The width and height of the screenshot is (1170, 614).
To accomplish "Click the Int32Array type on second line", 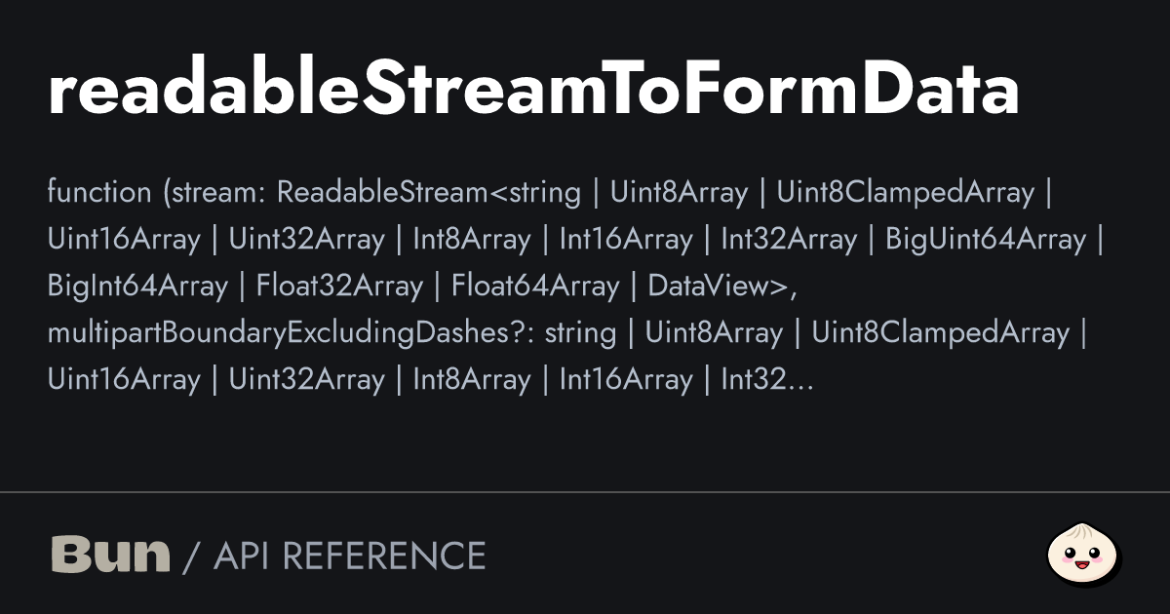I will pyautogui.click(x=789, y=239).
